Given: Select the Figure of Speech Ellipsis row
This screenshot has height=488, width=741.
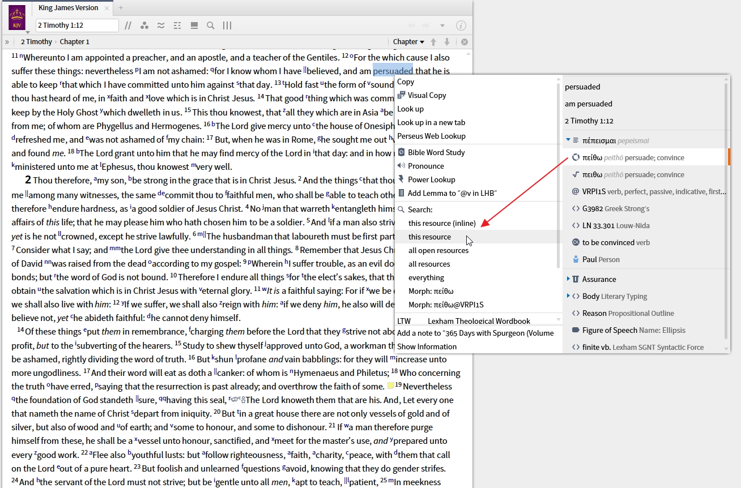Looking at the screenshot, I should 644,330.
